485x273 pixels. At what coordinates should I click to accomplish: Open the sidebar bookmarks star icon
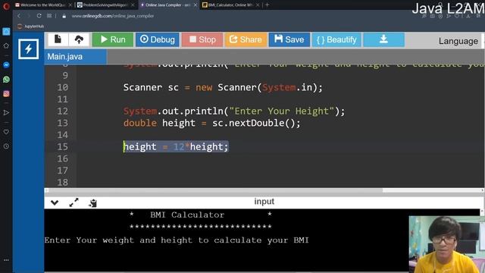pos(6,45)
